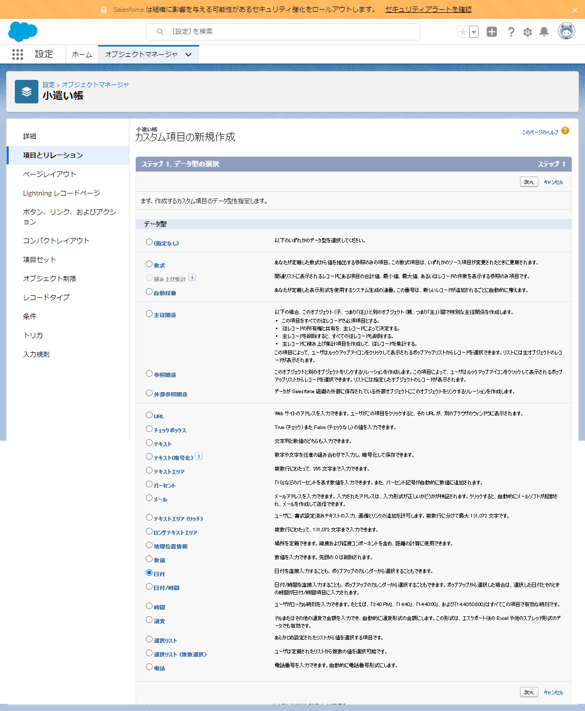585x711 pixels.
Task: Switch to the ホーム tab
Action: coord(82,54)
